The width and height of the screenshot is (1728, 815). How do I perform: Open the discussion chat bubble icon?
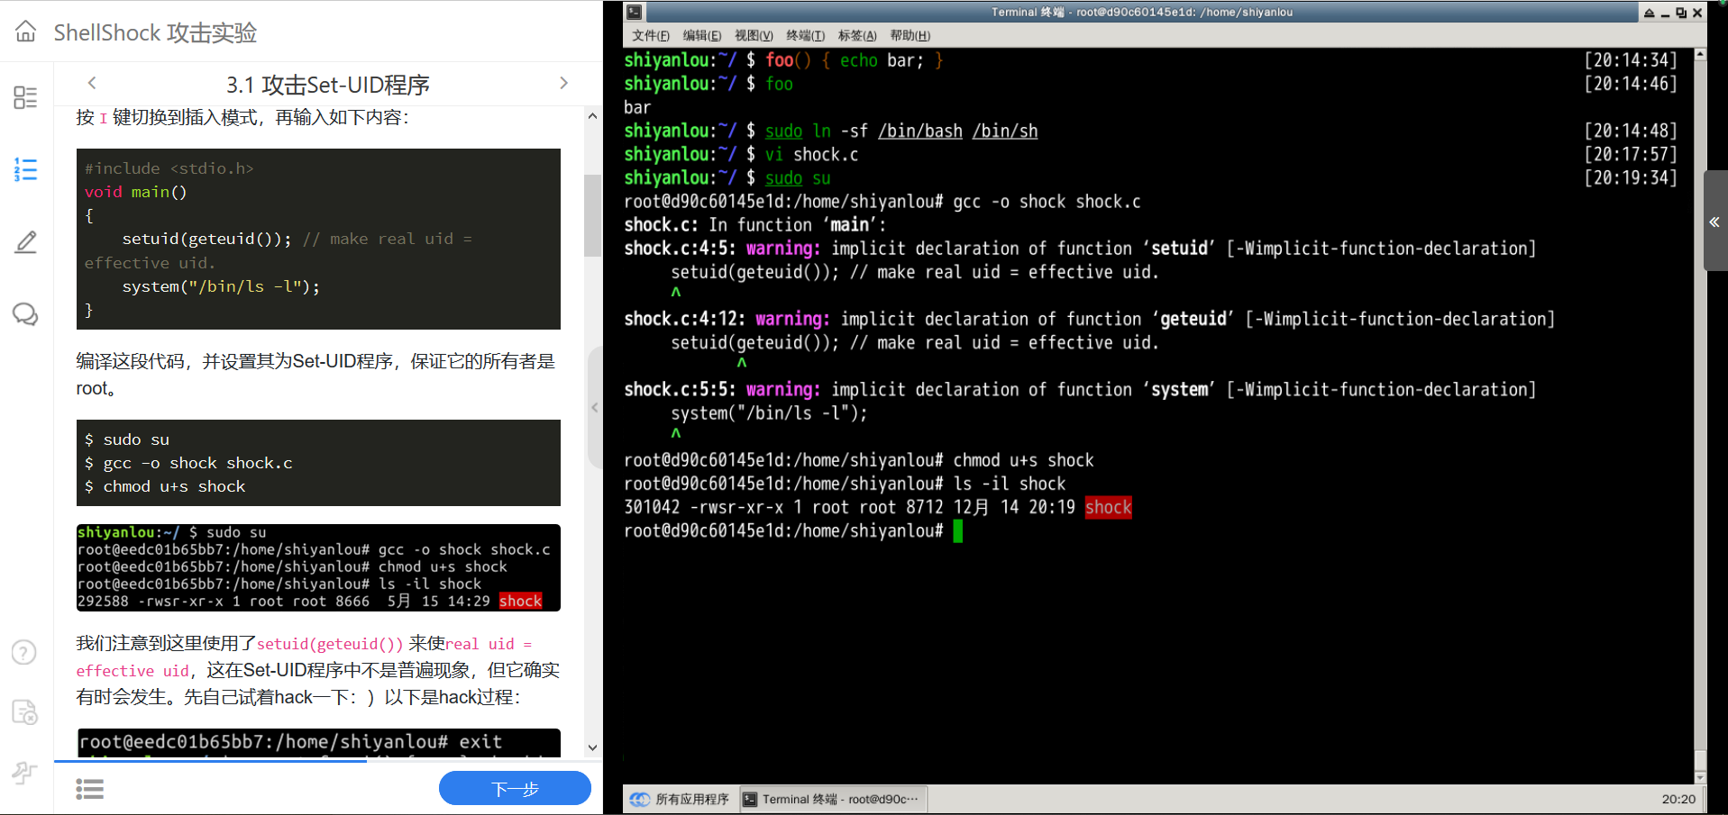point(25,313)
